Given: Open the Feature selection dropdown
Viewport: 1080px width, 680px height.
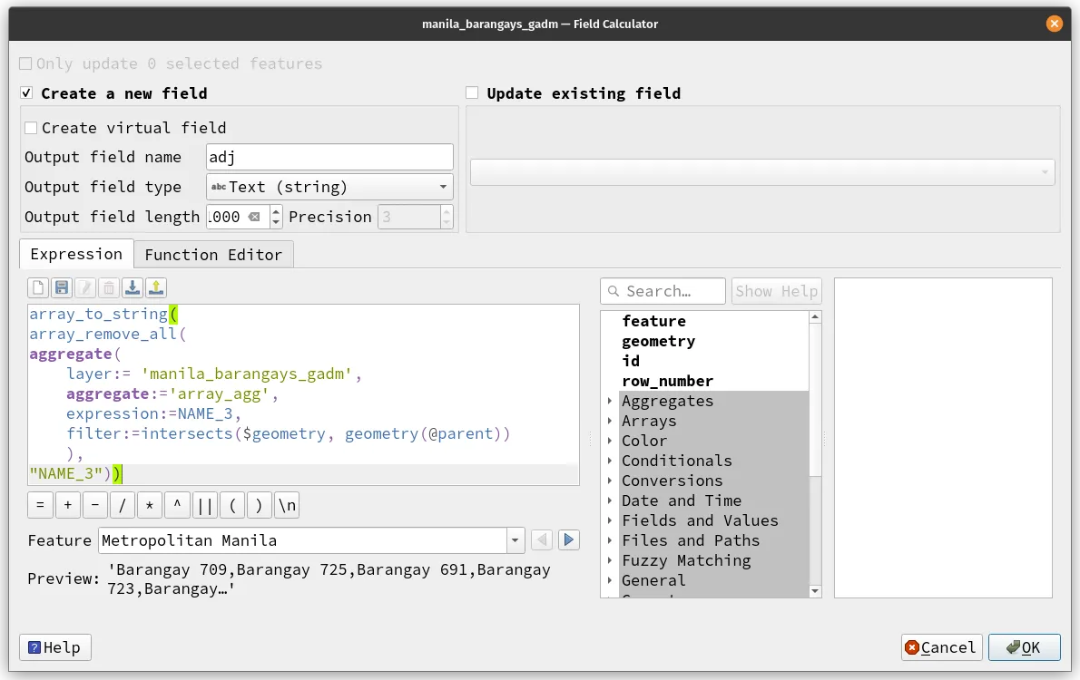Looking at the screenshot, I should [x=515, y=539].
